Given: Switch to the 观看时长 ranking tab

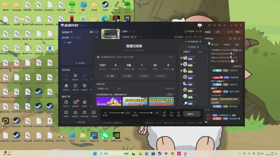Looking at the screenshot, I should [187, 52].
